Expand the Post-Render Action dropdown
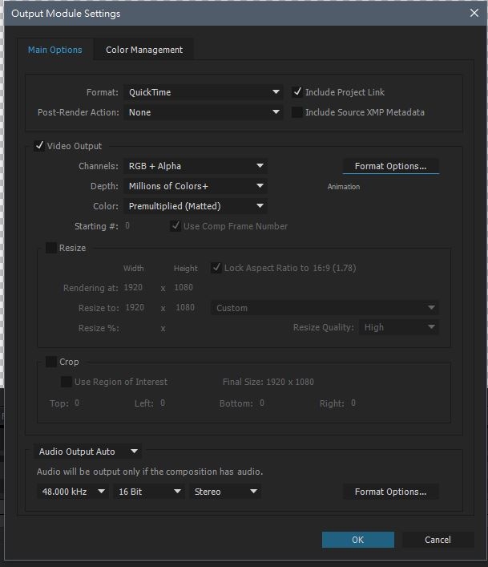The width and height of the screenshot is (488, 567). pos(204,112)
